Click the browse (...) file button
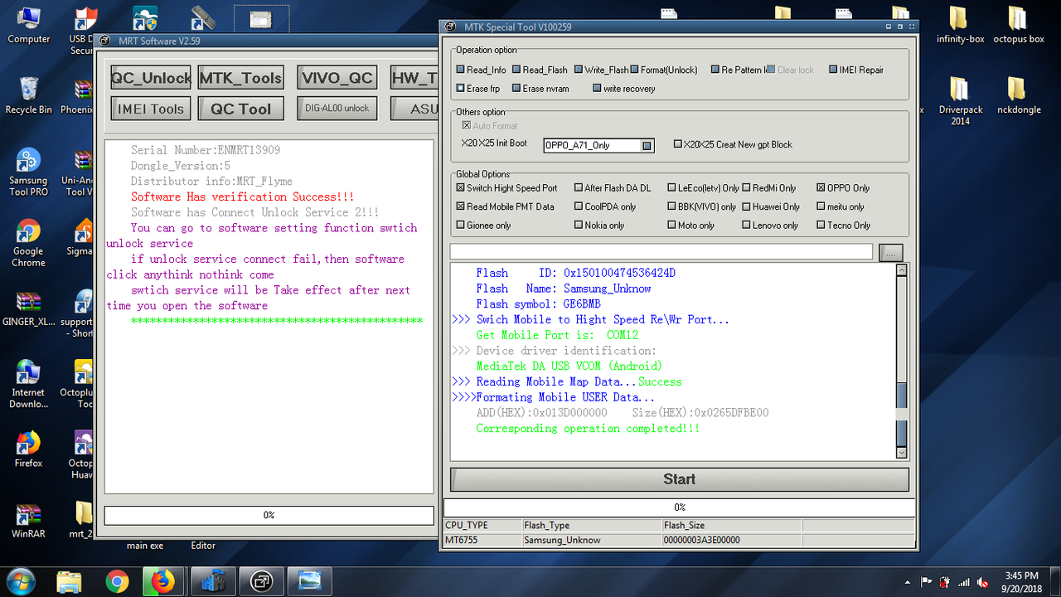 (x=891, y=252)
